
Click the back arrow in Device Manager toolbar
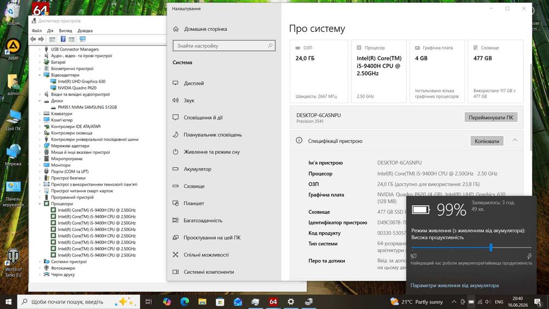[x=33, y=39]
